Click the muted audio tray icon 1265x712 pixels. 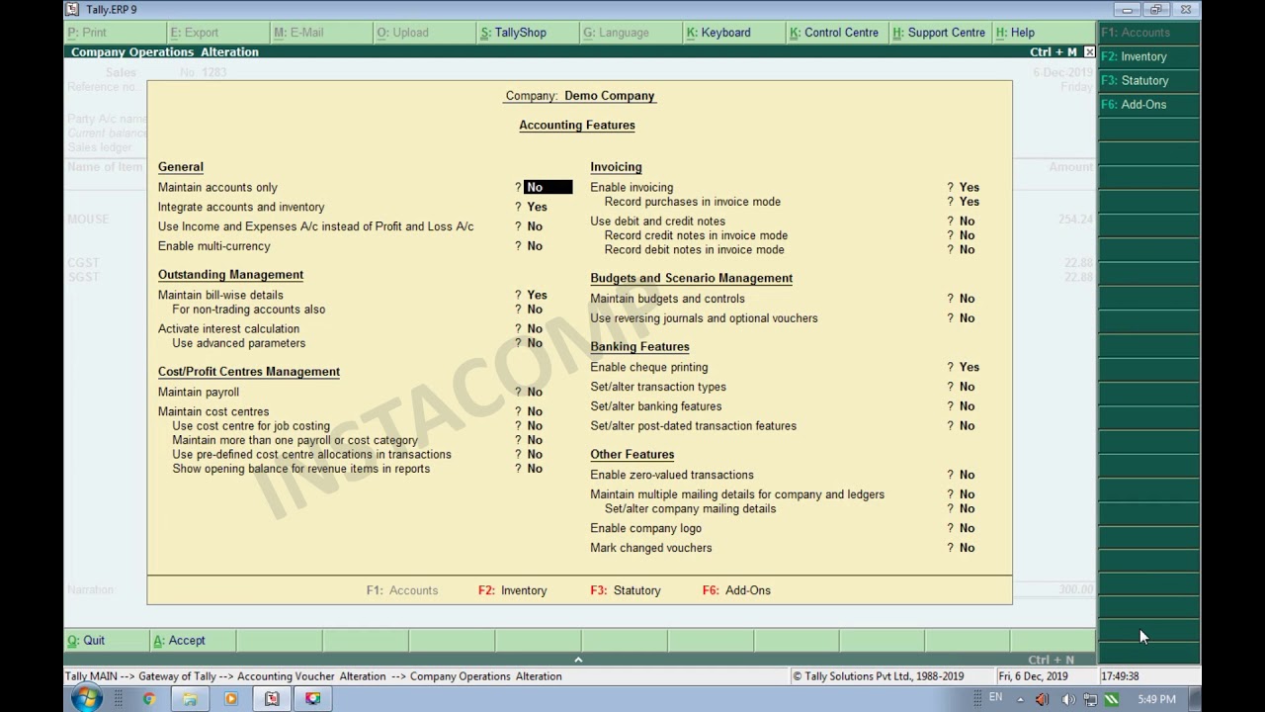pyautogui.click(x=1042, y=699)
